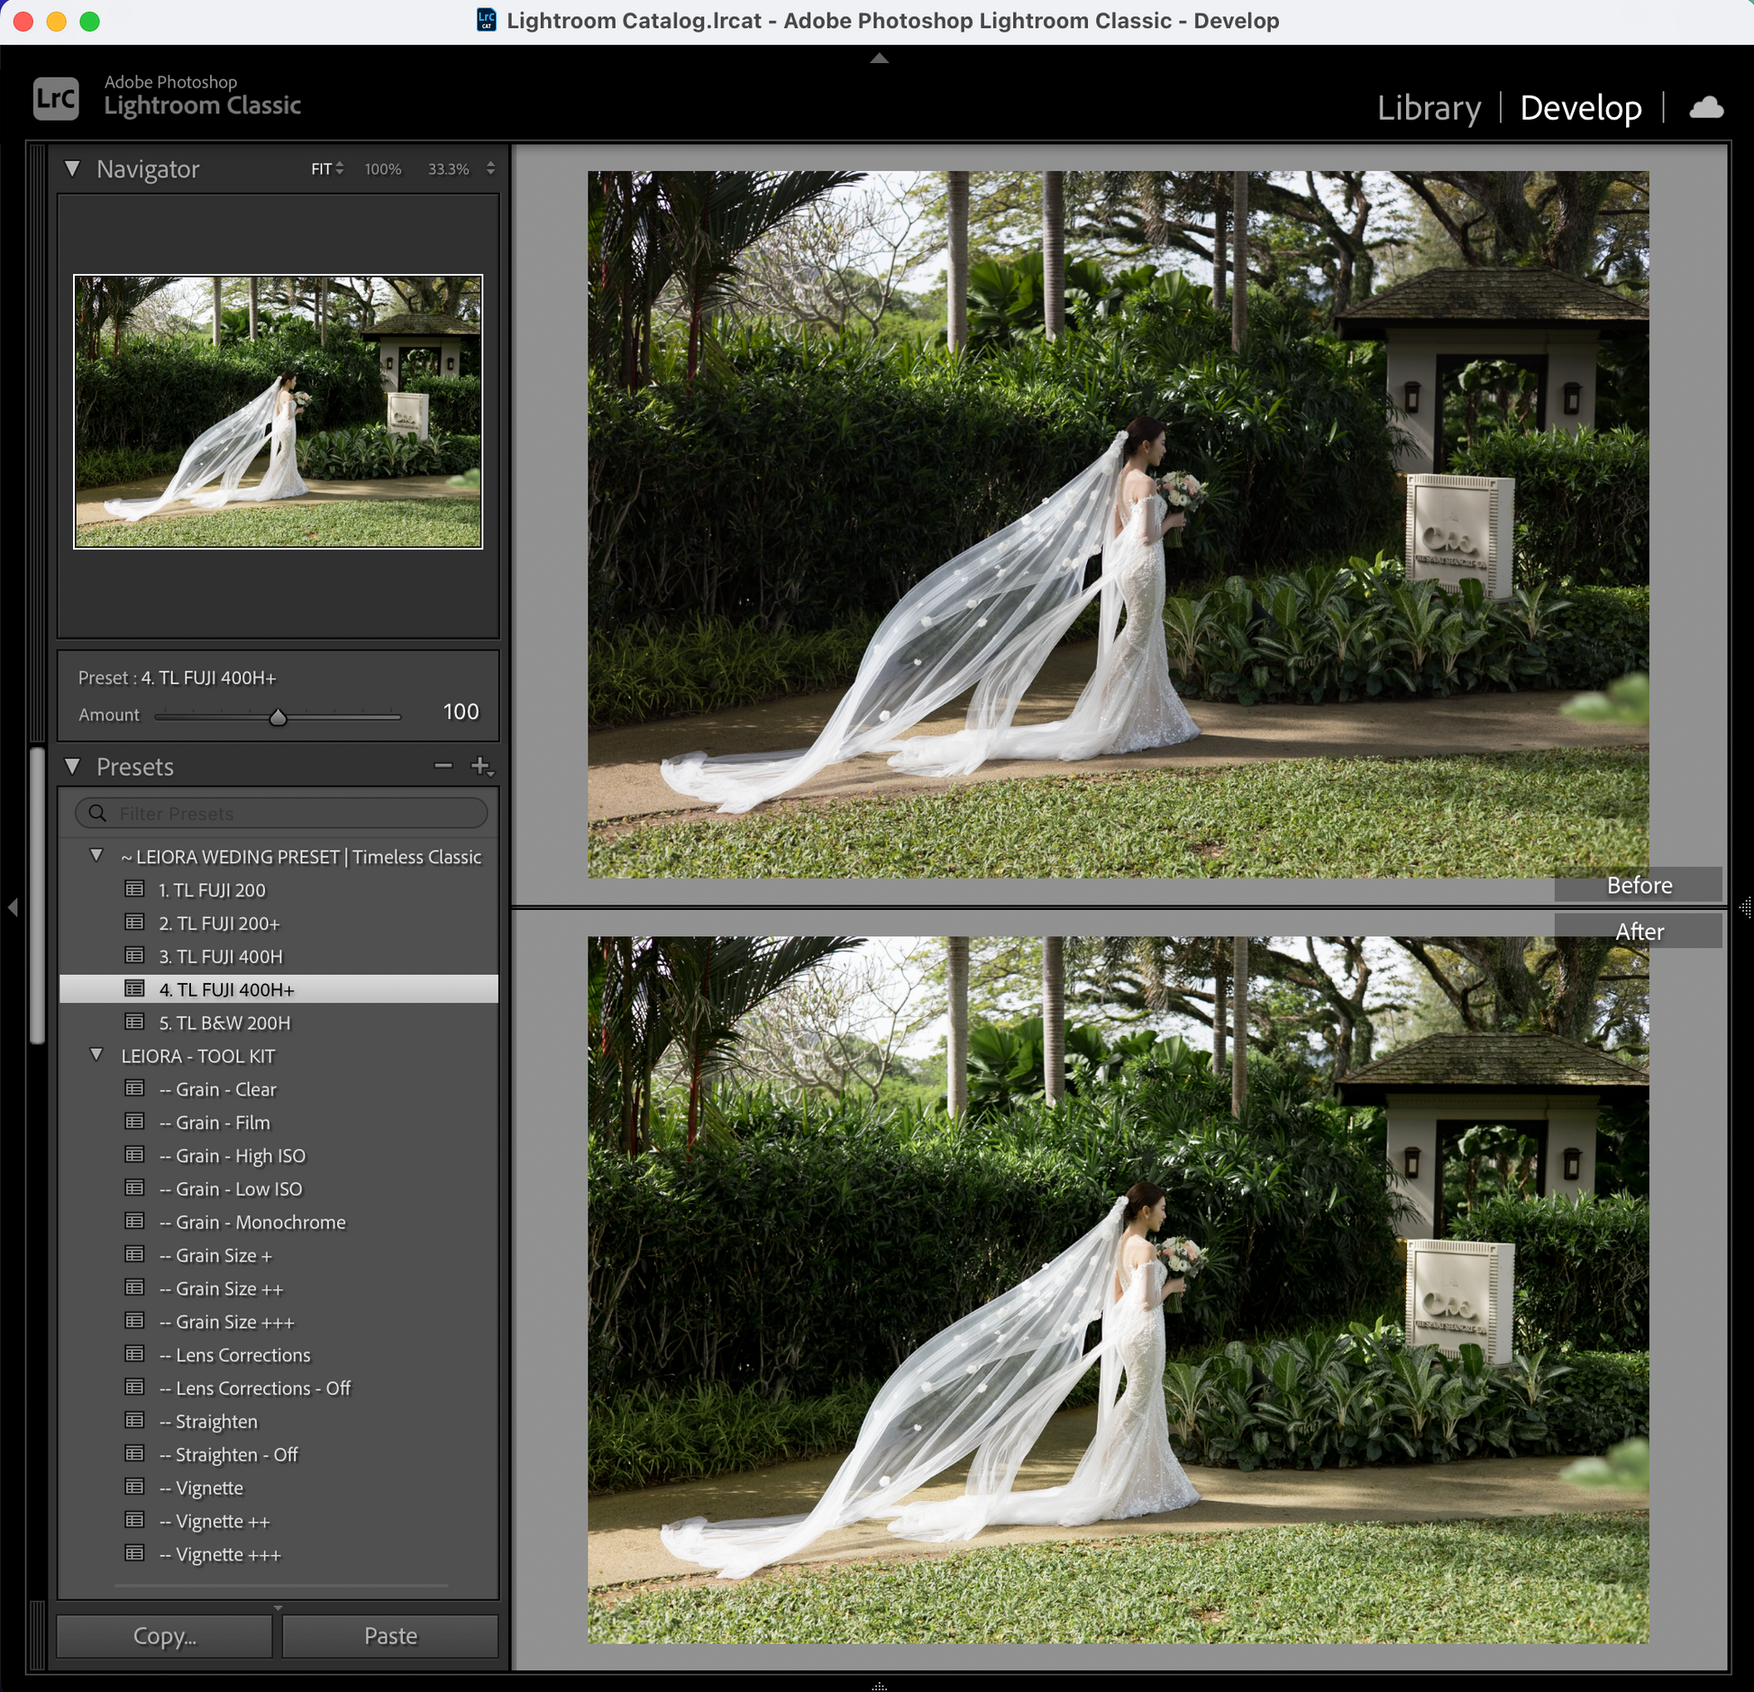The height and width of the screenshot is (1692, 1754).
Task: Click the Copy... button
Action: tap(164, 1635)
